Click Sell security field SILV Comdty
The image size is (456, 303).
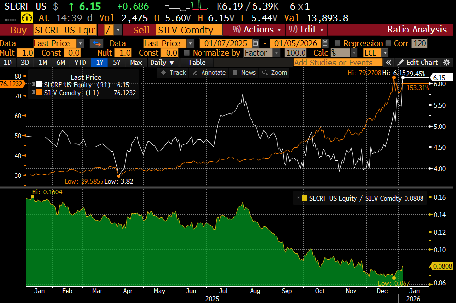(x=189, y=30)
